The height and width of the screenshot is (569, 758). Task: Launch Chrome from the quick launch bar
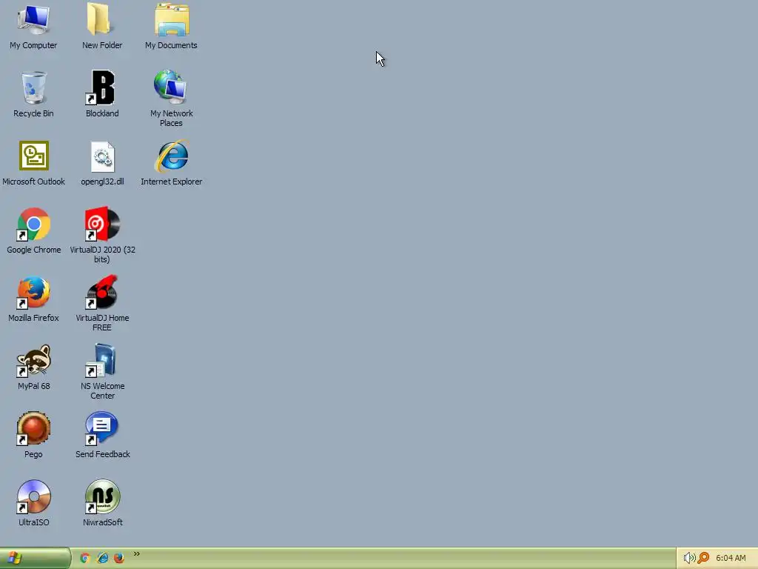tap(85, 558)
